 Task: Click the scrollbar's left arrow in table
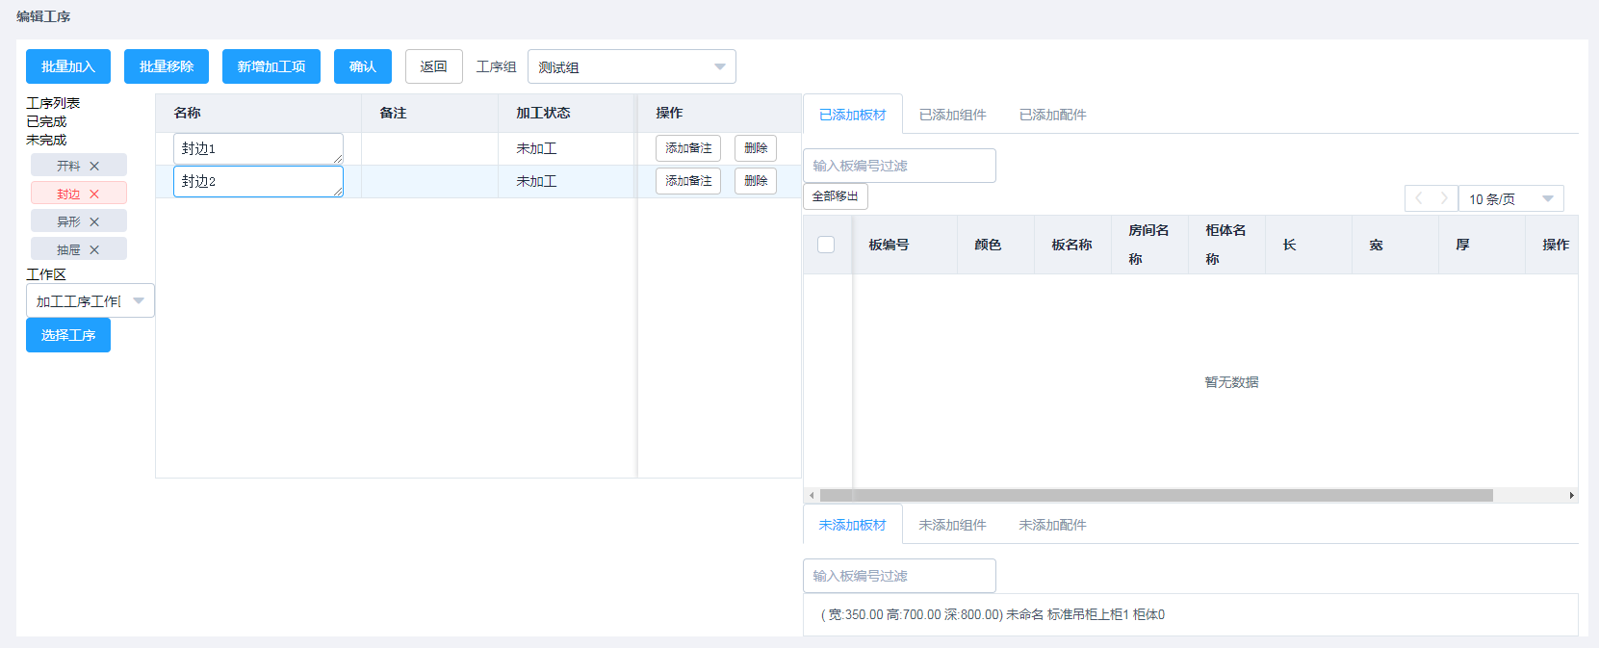click(x=812, y=496)
